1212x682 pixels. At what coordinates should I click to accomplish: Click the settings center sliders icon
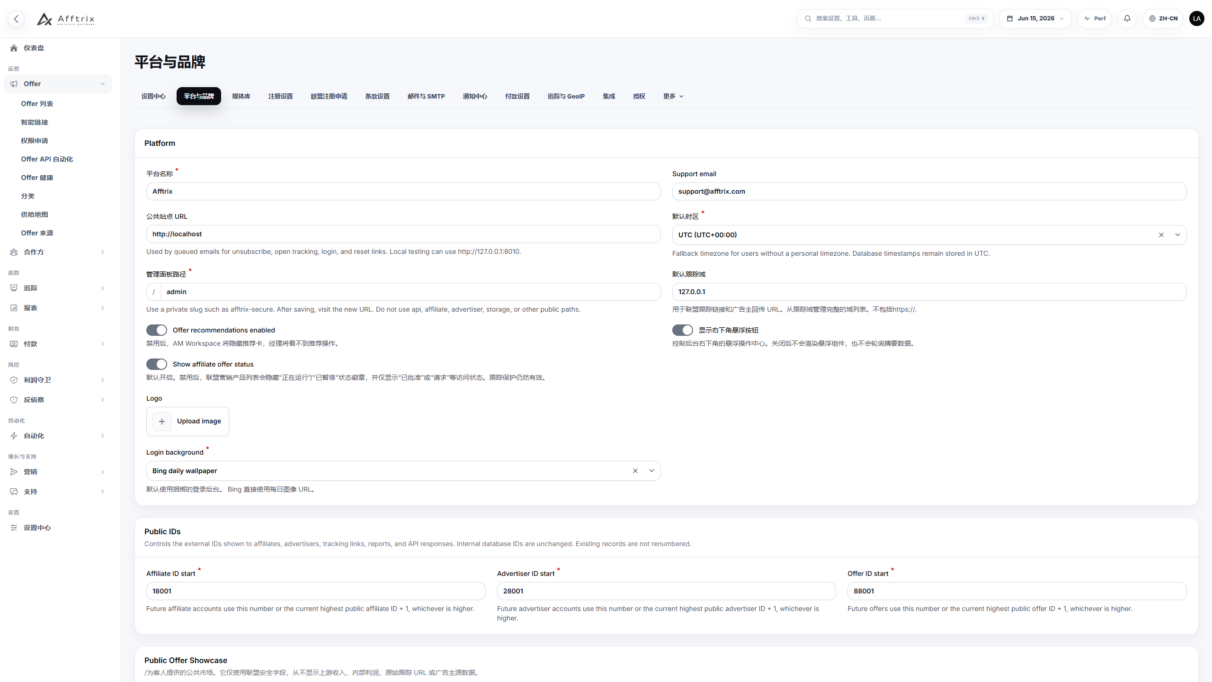coord(14,528)
